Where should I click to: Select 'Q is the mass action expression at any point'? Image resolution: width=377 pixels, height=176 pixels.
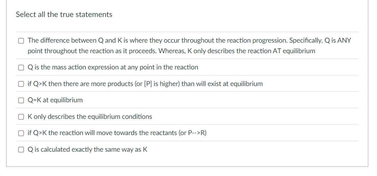pos(21,67)
